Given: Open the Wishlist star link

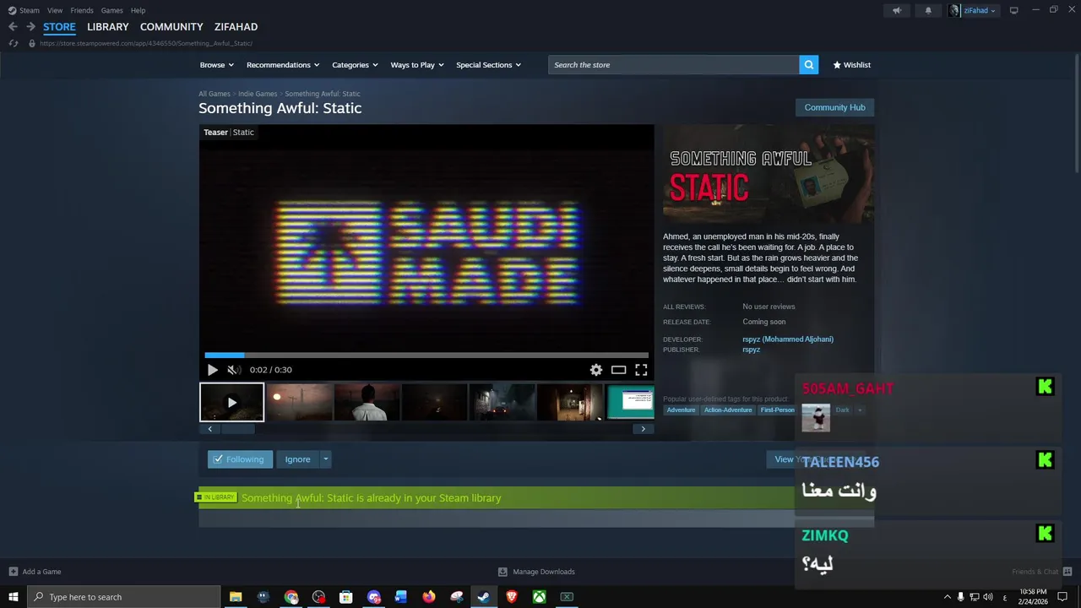Looking at the screenshot, I should 851,65.
